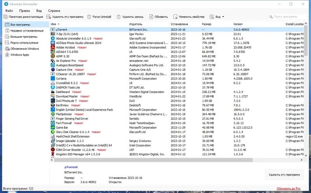
Task: Sort list by Размер column
Action: [206, 24]
